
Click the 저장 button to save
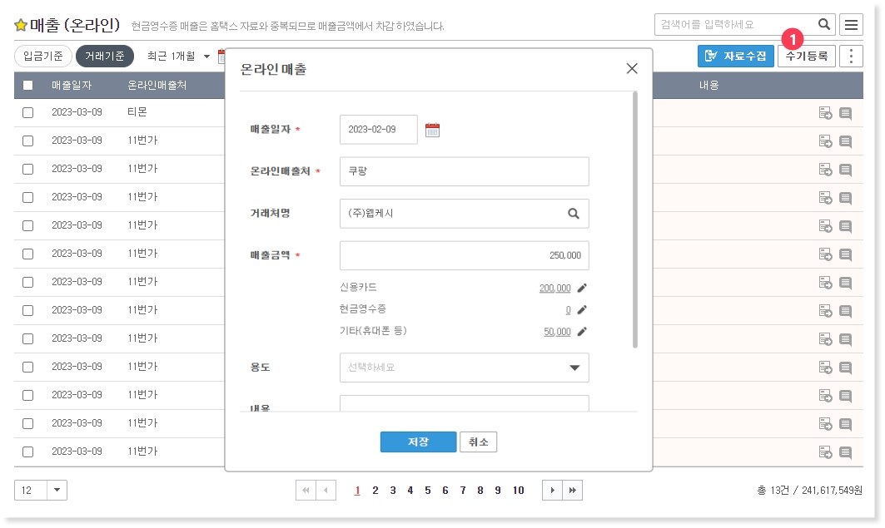pyautogui.click(x=418, y=442)
